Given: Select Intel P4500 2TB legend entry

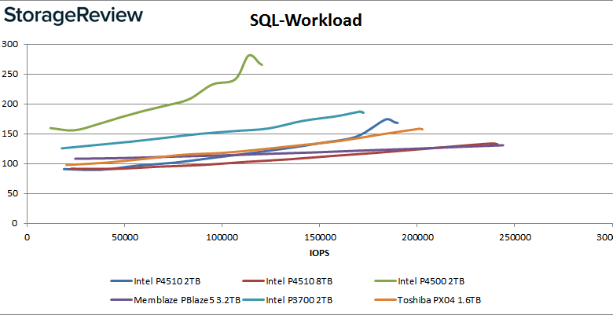Looking at the screenshot, I should click(420, 280).
